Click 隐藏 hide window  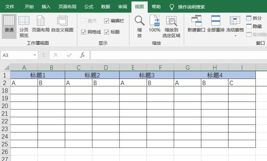click(x=254, y=26)
